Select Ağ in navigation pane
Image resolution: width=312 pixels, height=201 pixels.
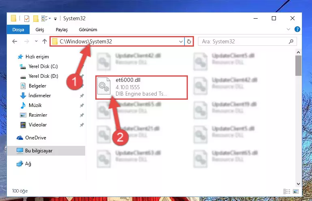point(24,164)
